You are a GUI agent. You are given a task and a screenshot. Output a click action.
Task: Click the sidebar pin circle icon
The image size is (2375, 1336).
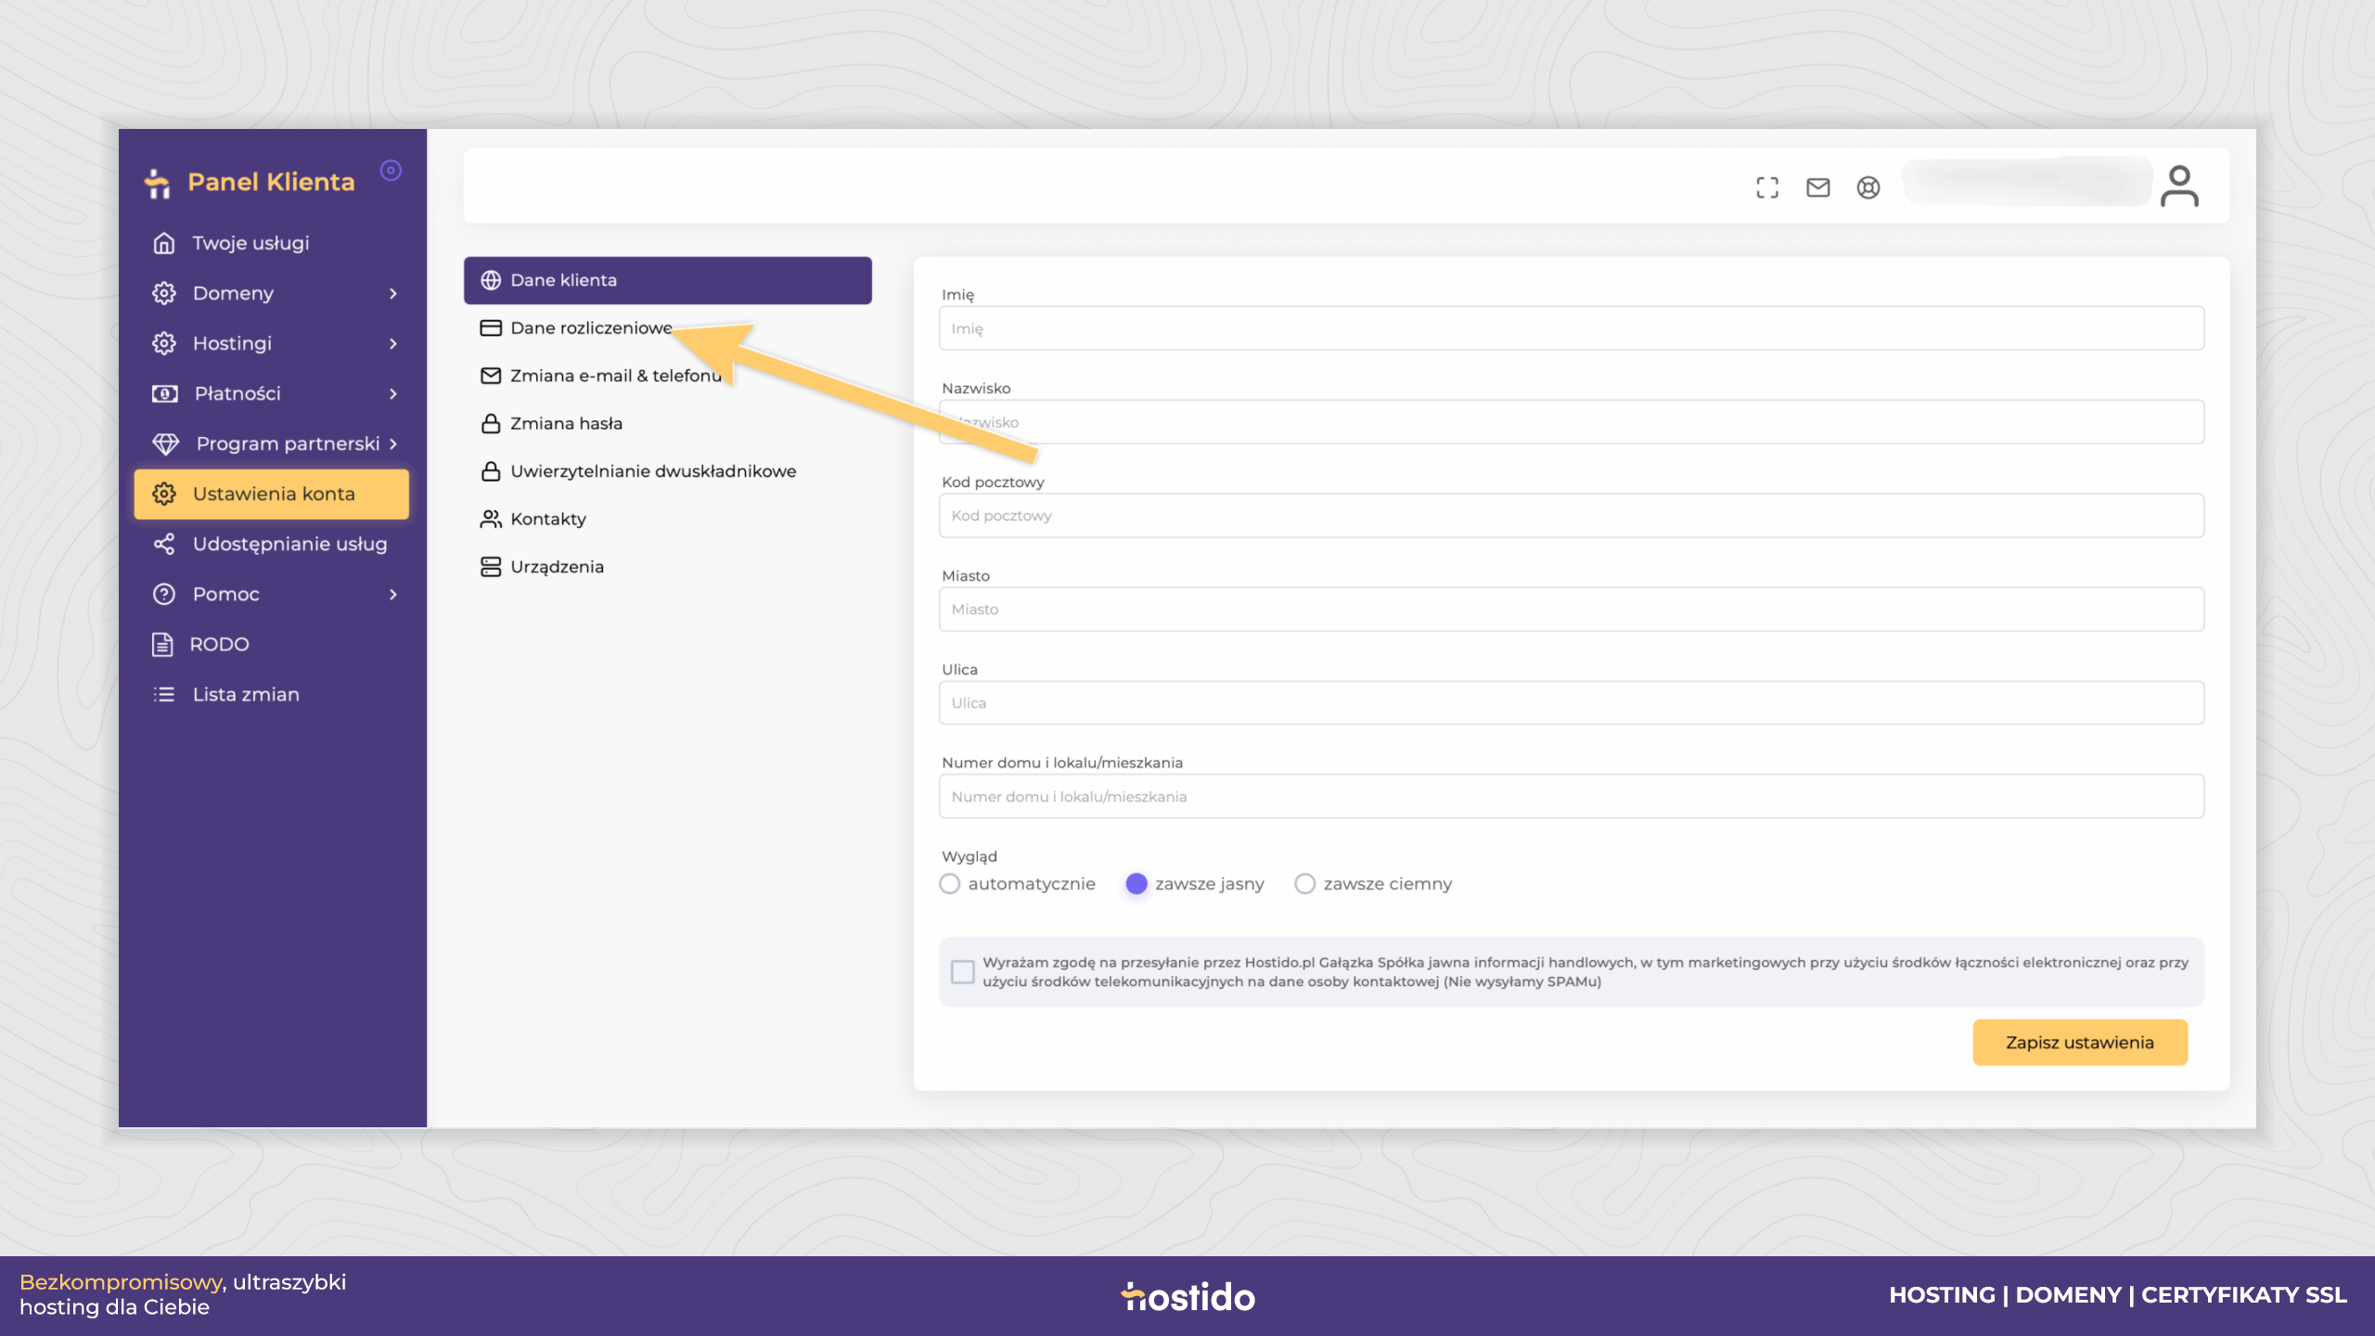click(392, 170)
